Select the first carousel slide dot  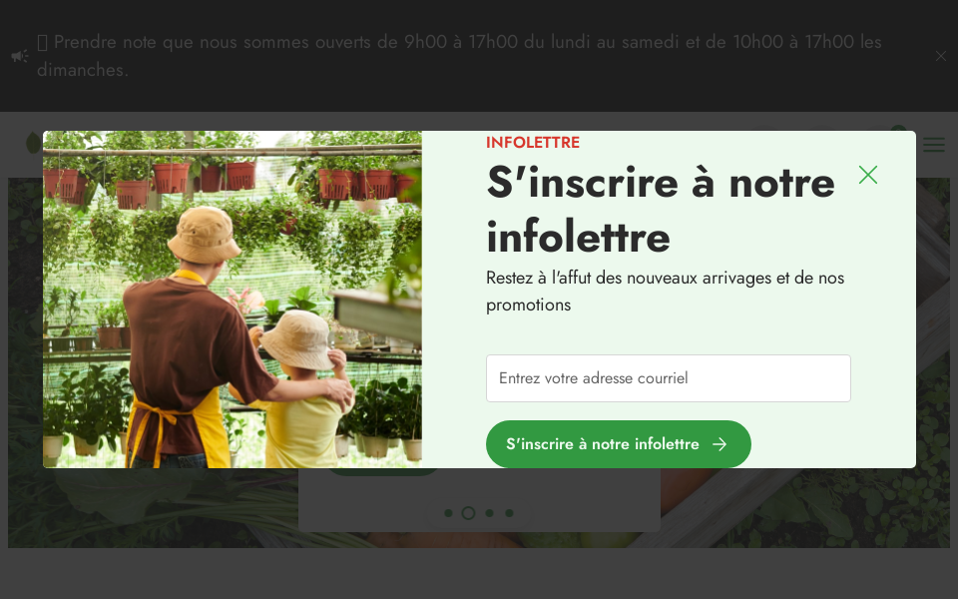click(x=448, y=513)
